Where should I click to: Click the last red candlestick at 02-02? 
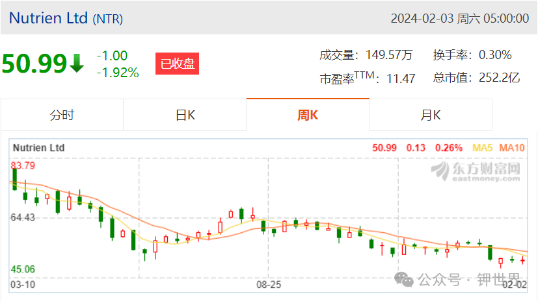click(x=522, y=261)
